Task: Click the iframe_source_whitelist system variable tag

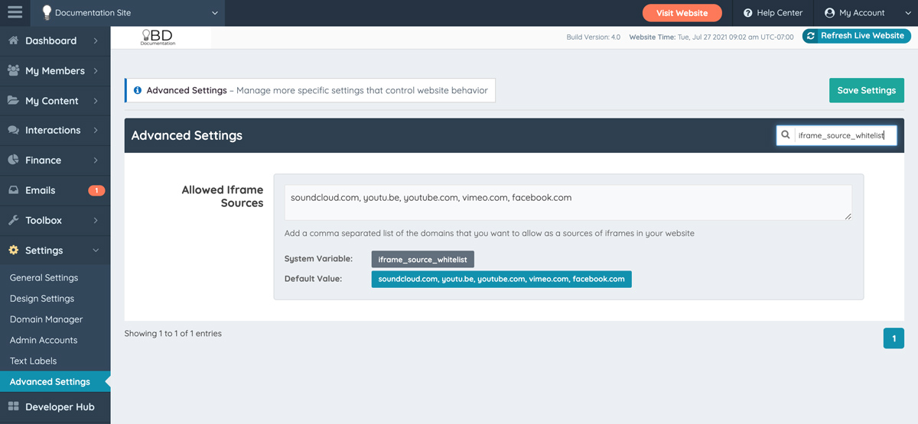Action: (422, 260)
